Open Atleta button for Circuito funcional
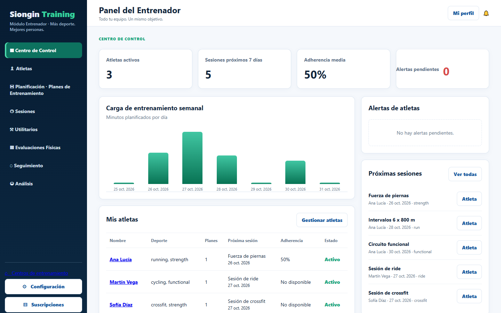The height and width of the screenshot is (313, 501). pos(469,248)
